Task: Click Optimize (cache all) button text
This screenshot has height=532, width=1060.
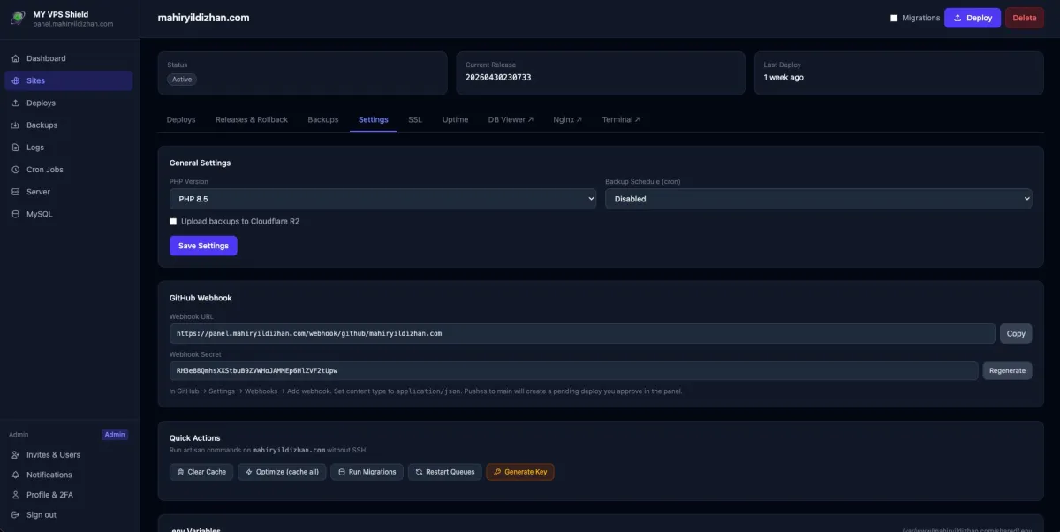Action: tap(288, 472)
